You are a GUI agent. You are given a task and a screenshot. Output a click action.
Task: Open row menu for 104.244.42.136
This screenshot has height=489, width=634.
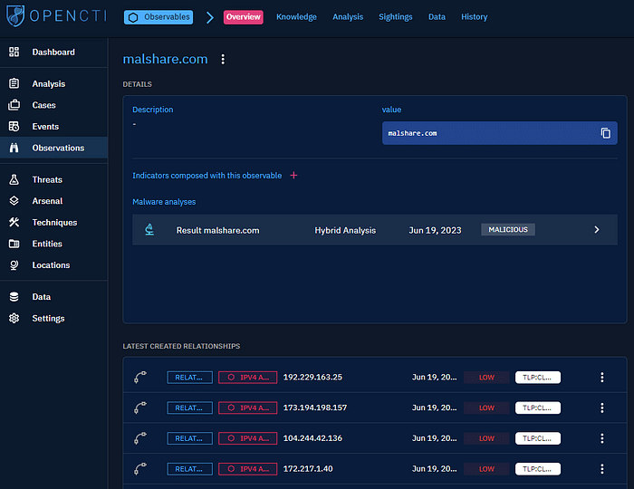tap(601, 438)
